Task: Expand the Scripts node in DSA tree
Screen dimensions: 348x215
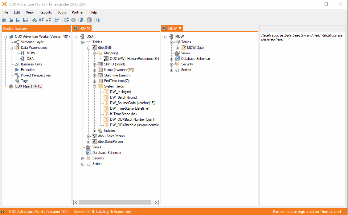Action: point(83,164)
